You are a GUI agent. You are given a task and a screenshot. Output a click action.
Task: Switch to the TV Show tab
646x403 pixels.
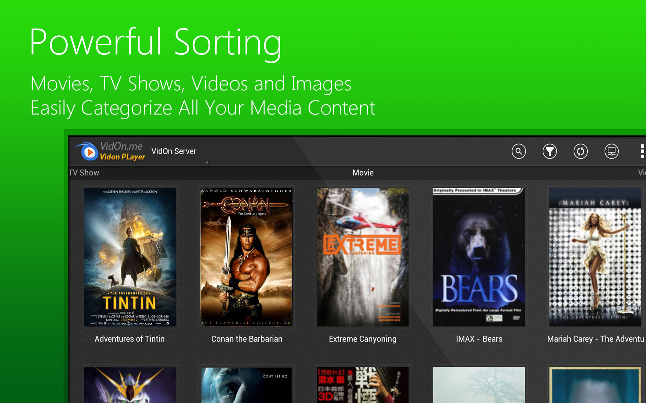click(84, 173)
